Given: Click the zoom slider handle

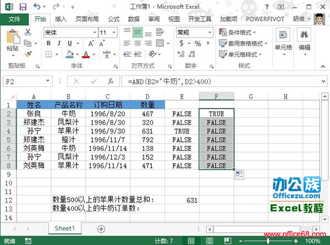Looking at the screenshot, I should click(268, 241).
